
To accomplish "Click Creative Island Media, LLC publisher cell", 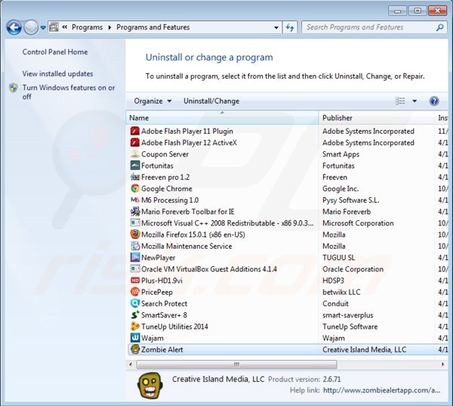I will tap(365, 349).
